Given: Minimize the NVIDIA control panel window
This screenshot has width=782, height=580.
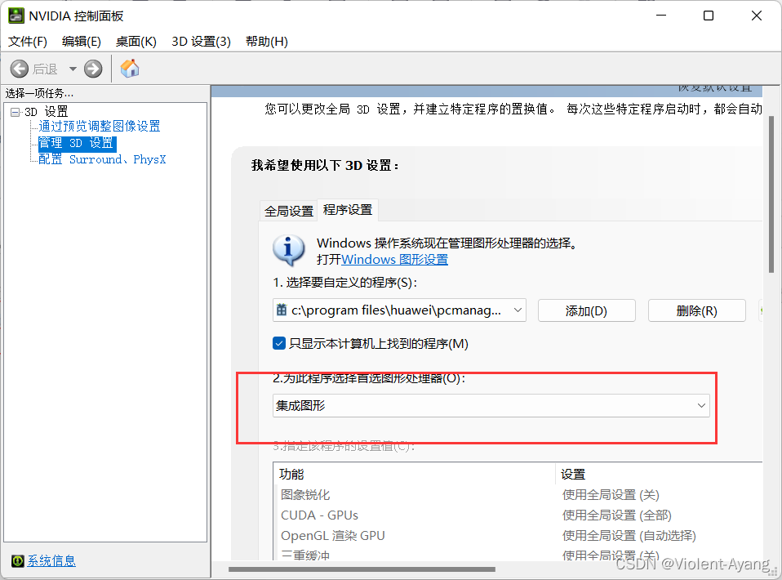Looking at the screenshot, I should tap(661, 16).
